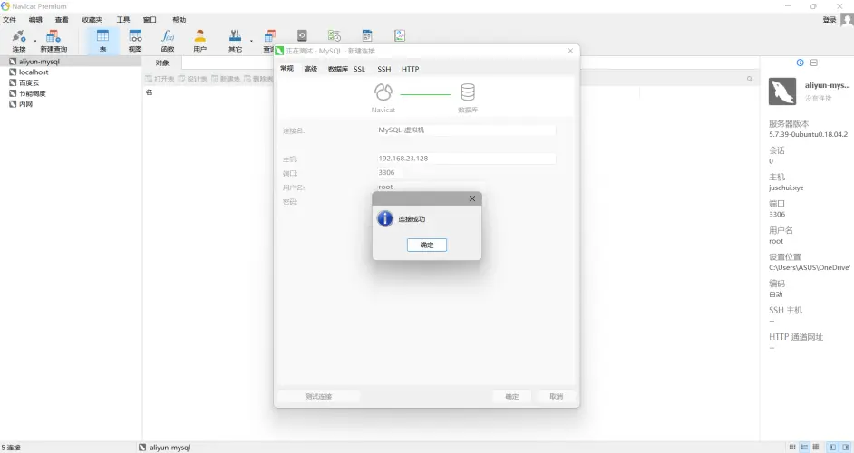Click 打开表 (Open Table) button
854x453 pixels.
click(x=160, y=79)
